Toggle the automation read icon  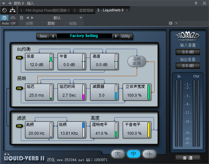tap(13, 18)
